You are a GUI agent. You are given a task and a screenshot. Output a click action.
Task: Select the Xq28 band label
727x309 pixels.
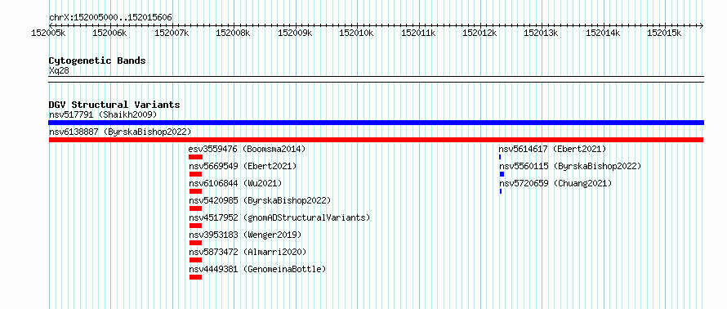(x=59, y=70)
